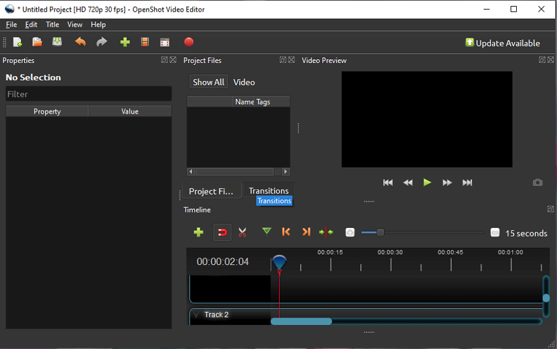Click the left arrow of file list scrollbar

click(x=191, y=172)
